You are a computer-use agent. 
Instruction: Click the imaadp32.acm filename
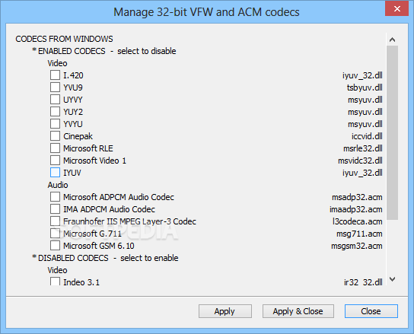pos(356,209)
